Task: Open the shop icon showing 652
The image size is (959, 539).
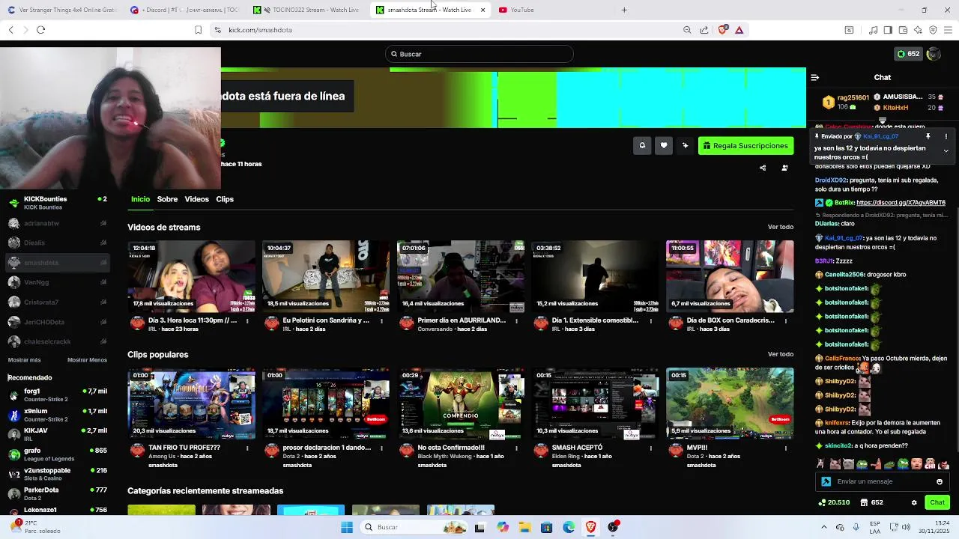Action: click(872, 502)
